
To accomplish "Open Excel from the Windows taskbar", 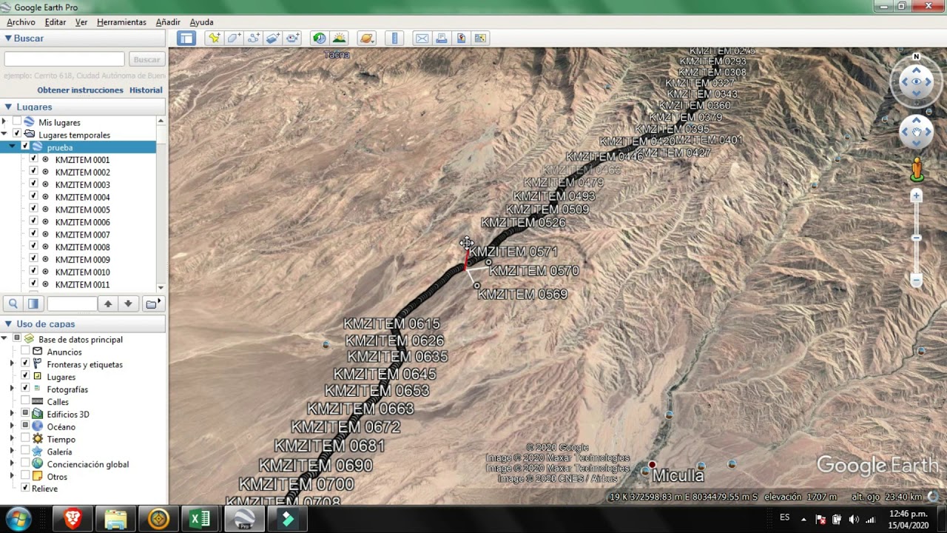I will point(200,519).
